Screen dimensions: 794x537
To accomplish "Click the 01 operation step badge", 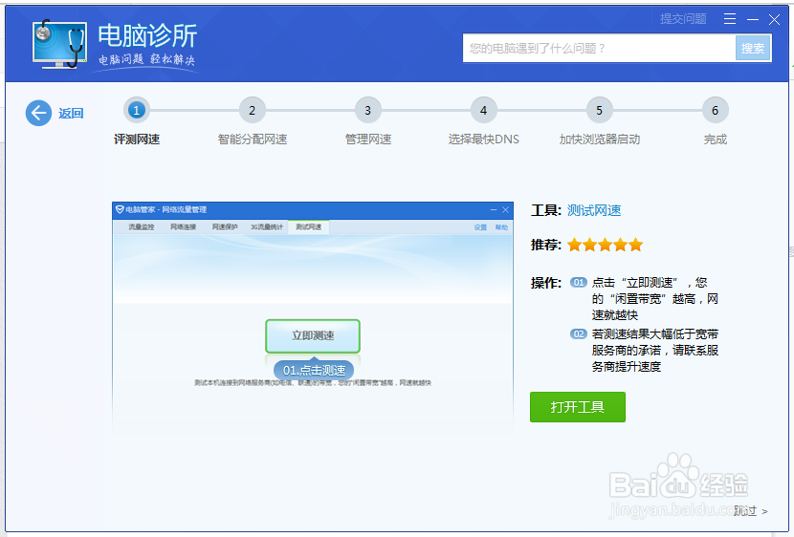I will click(x=579, y=282).
